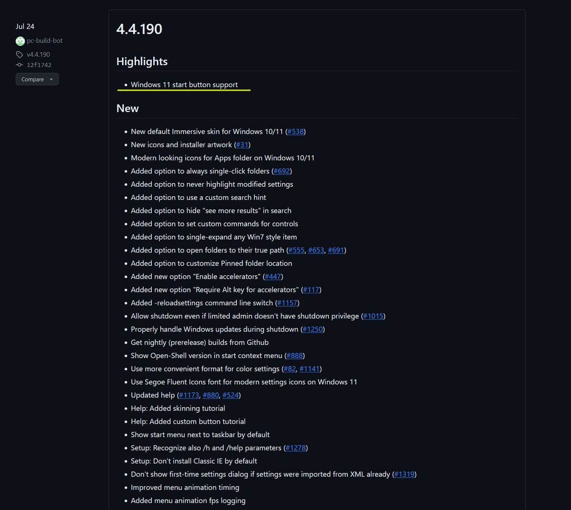The height and width of the screenshot is (510, 571).
Task: Click 'customize Pinned folder location' line
Action: point(211,263)
